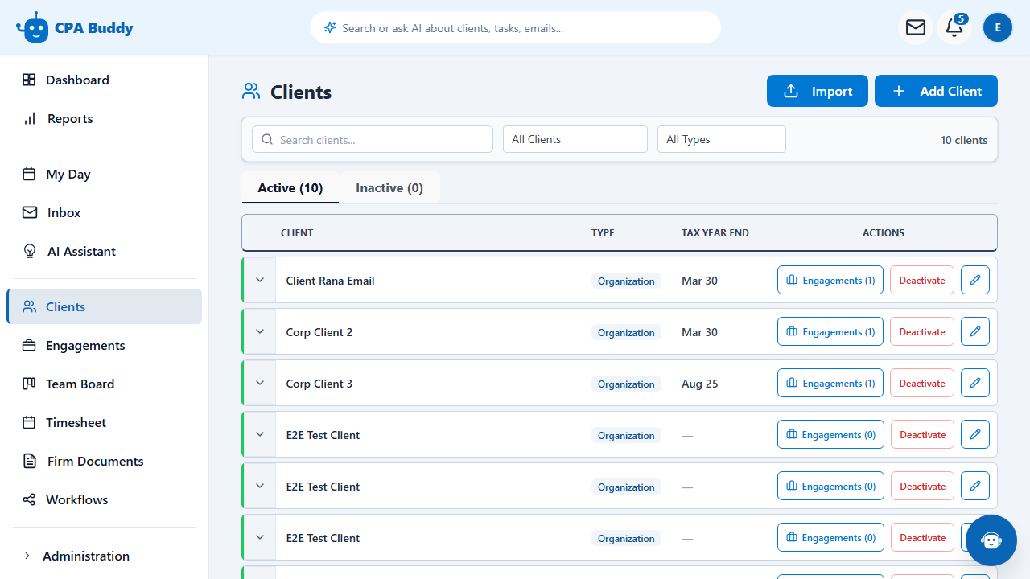The image size is (1030, 579).
Task: Click the Reports bar chart icon
Action: [x=30, y=118]
